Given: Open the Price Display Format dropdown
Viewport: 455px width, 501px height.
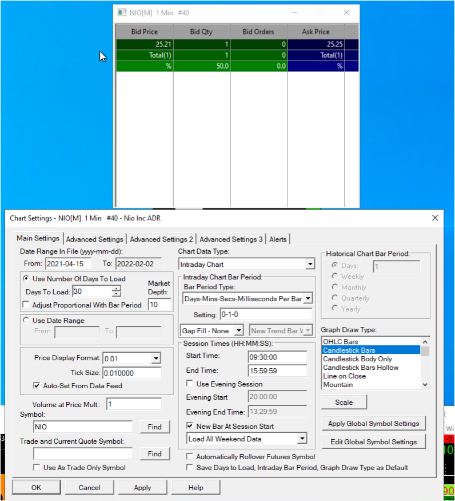Looking at the screenshot, I should 155,358.
